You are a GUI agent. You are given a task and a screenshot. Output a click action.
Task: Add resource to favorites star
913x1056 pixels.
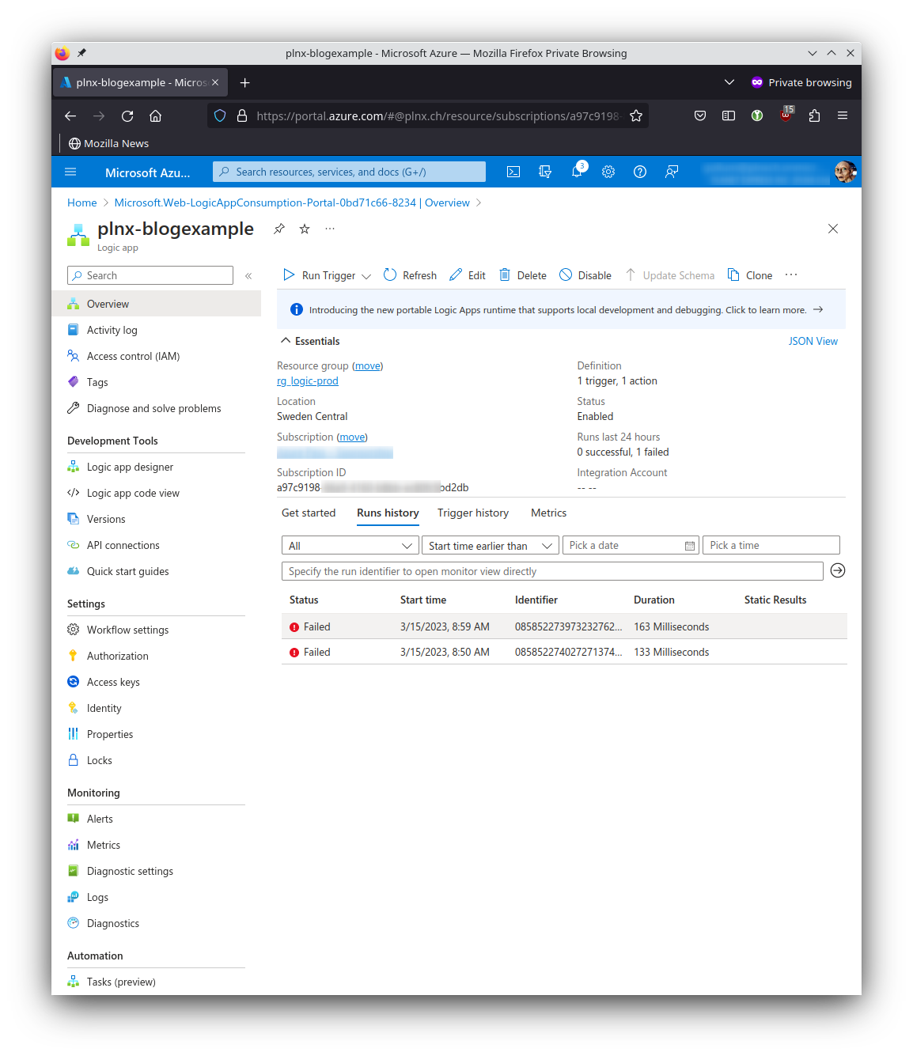tap(305, 229)
